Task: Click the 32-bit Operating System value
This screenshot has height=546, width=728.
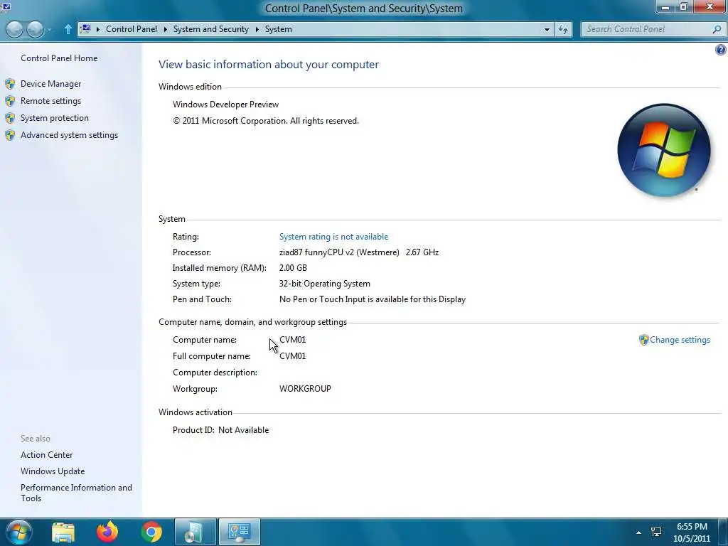Action: click(x=324, y=284)
